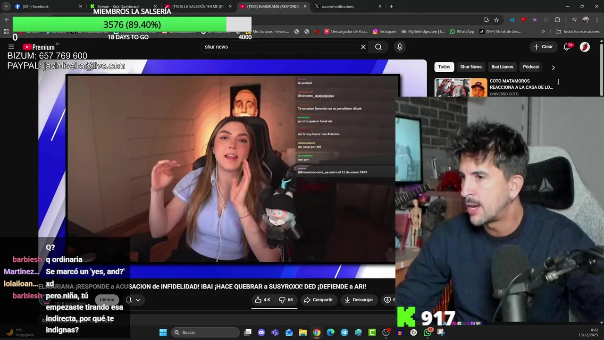Open the Crear create menu

point(543,47)
